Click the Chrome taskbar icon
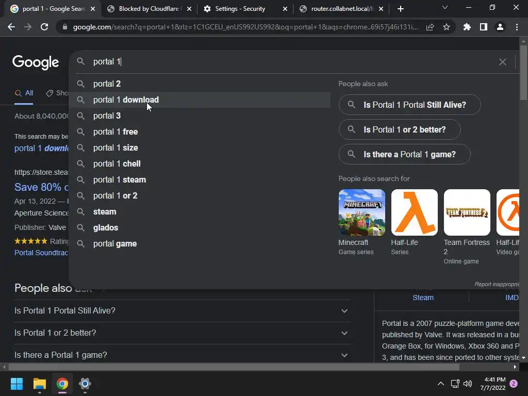 62,384
